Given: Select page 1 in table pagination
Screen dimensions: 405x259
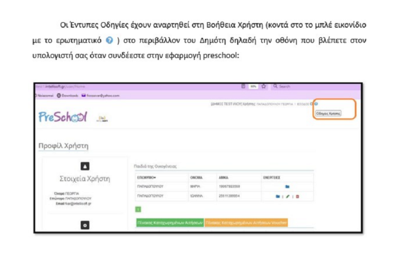Looking at the screenshot, I should tap(138, 209).
